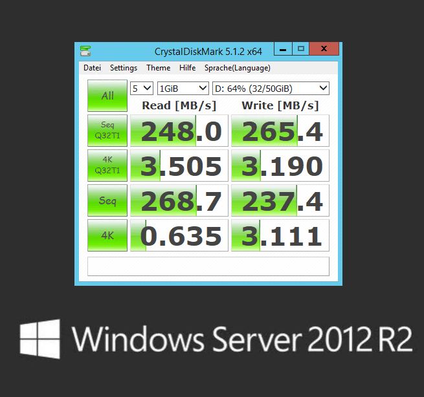Select the Seq write result 237.4
This screenshot has width=424, height=397.
(x=280, y=200)
